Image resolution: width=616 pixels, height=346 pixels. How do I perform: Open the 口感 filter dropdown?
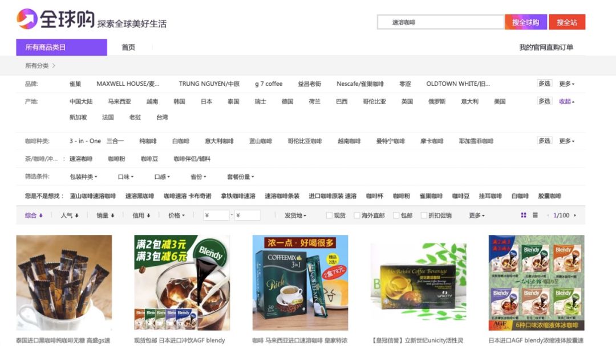(162, 177)
